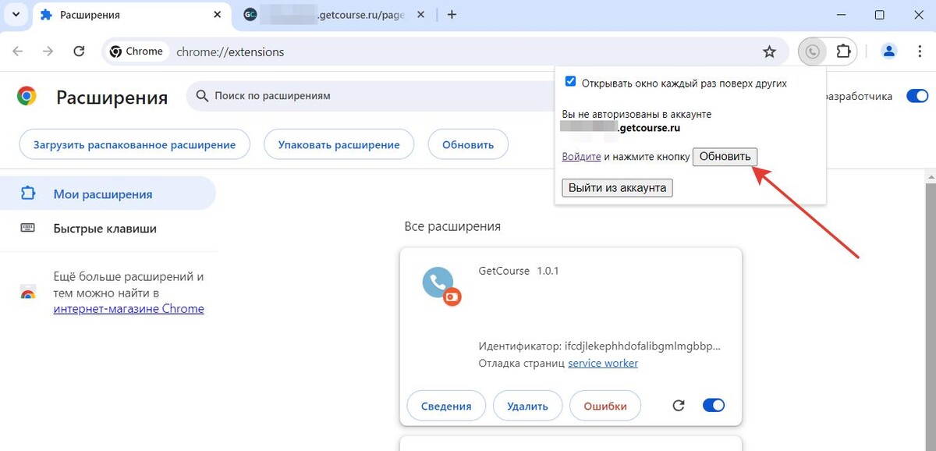Open the service worker link
Screen dimensions: 936x451
603,363
